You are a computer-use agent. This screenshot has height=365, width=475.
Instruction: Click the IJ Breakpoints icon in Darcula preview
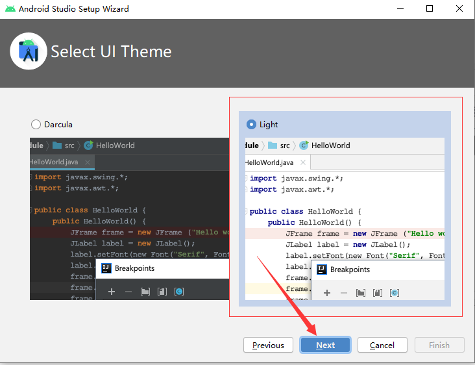point(106,268)
